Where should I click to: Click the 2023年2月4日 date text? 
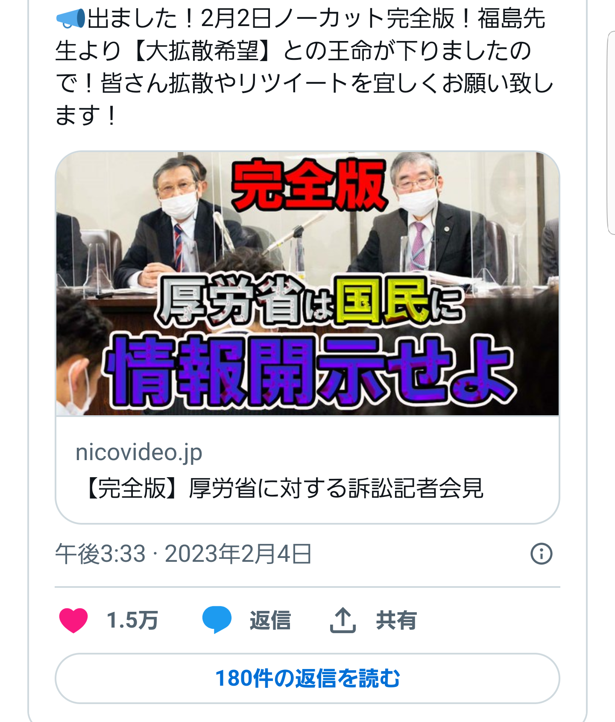click(x=238, y=554)
